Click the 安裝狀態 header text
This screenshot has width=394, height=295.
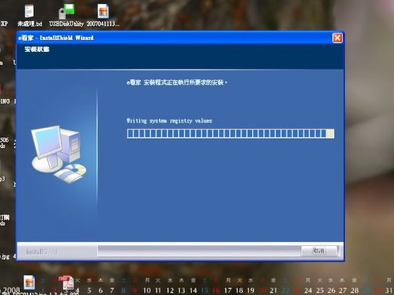click(37, 49)
